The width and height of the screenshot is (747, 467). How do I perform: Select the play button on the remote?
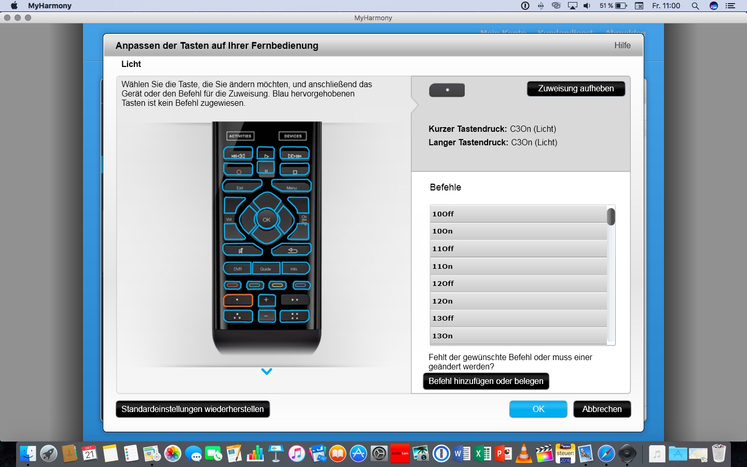pos(266,154)
